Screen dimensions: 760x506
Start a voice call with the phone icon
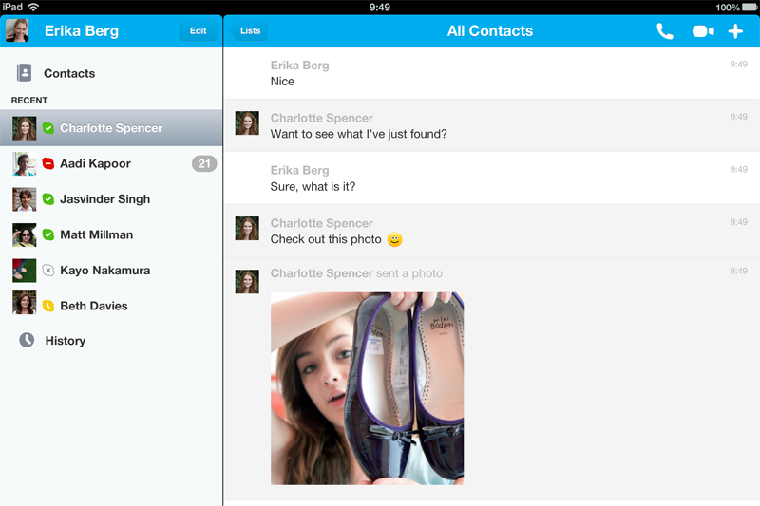pos(664,31)
